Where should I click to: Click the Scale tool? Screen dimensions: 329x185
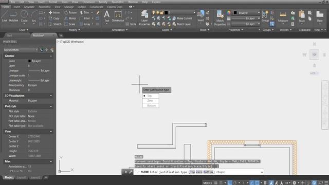coord(70,24)
